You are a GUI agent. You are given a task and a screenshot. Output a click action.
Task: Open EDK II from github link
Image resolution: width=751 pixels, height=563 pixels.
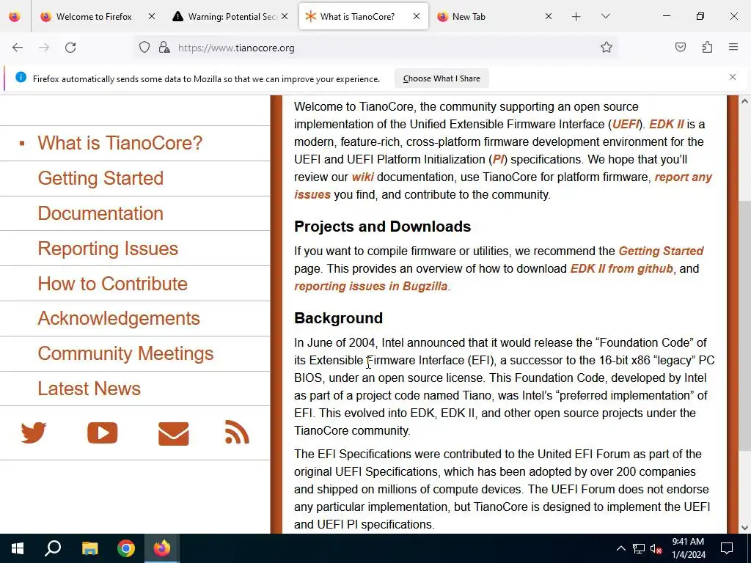(x=622, y=268)
